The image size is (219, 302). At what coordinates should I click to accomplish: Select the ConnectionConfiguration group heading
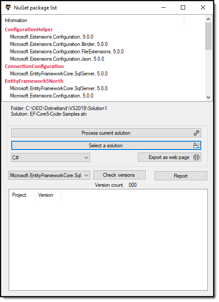click(x=34, y=66)
